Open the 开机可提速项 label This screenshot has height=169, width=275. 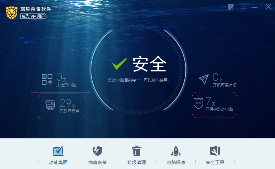(x=225, y=85)
